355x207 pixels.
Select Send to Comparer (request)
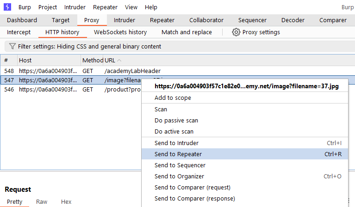(193, 188)
